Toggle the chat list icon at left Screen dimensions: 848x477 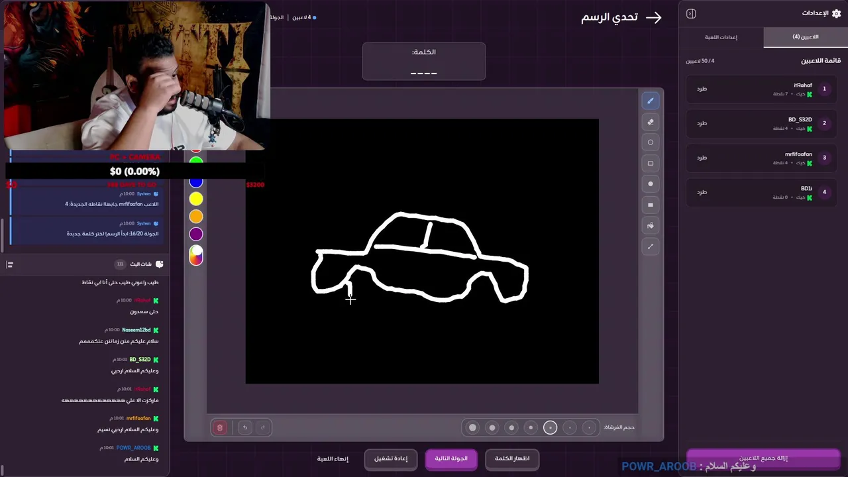[9, 264]
